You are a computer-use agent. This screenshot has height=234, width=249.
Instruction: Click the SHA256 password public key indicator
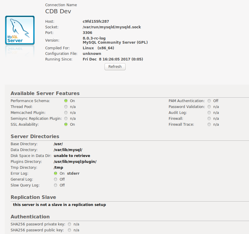(x=69, y=230)
